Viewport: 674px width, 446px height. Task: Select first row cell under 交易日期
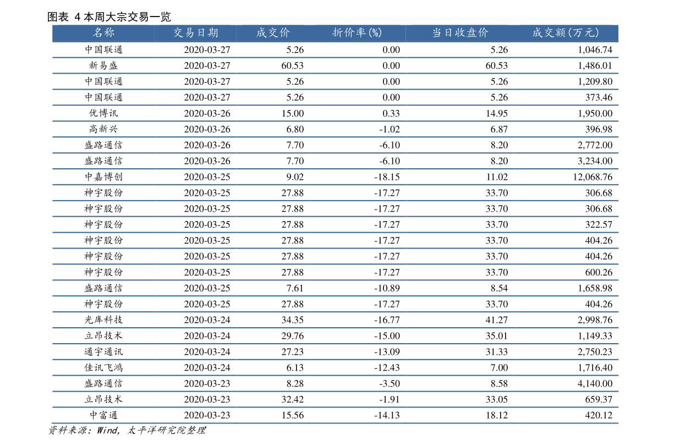point(196,49)
